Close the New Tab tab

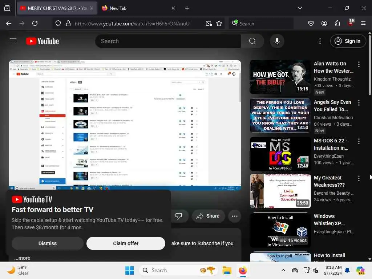pos(173,8)
